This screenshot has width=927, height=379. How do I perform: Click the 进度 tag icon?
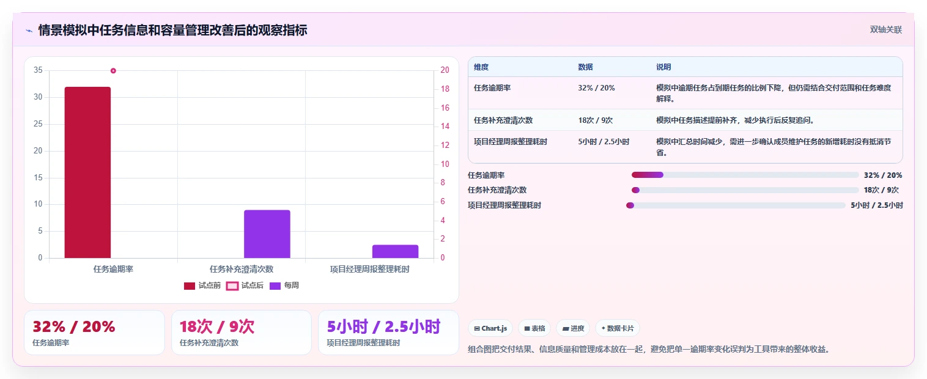(x=566, y=328)
